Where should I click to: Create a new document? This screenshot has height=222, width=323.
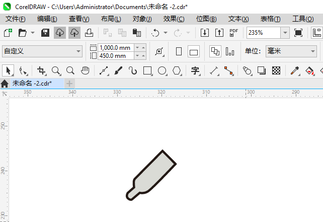pyautogui.click(x=8, y=33)
